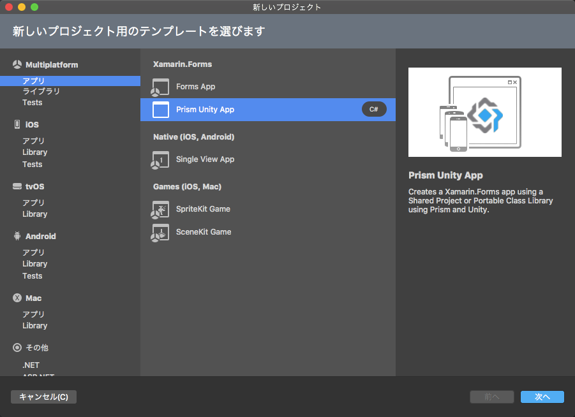Select Tests under iOS

pyautogui.click(x=33, y=165)
